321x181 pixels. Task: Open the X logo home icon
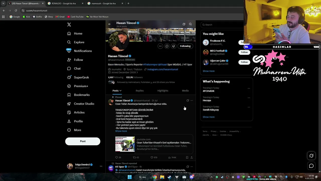pos(69,25)
